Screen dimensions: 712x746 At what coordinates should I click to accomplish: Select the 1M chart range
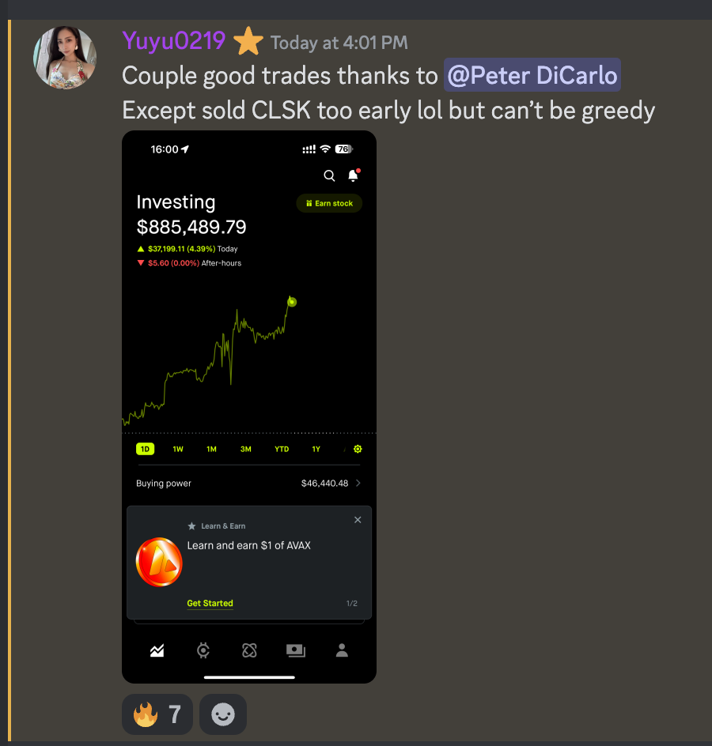(x=211, y=449)
